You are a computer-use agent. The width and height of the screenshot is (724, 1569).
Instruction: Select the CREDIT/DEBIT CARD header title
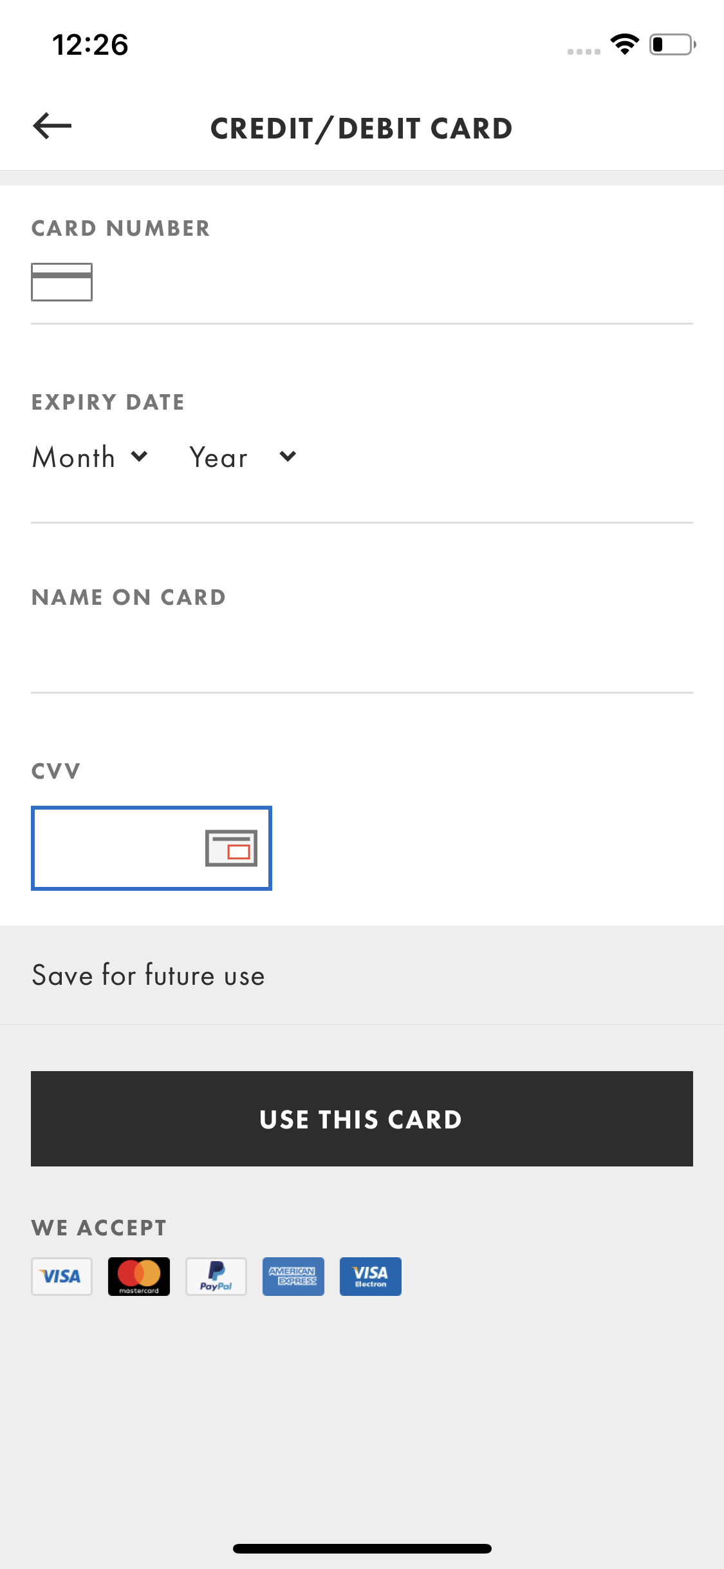(361, 127)
